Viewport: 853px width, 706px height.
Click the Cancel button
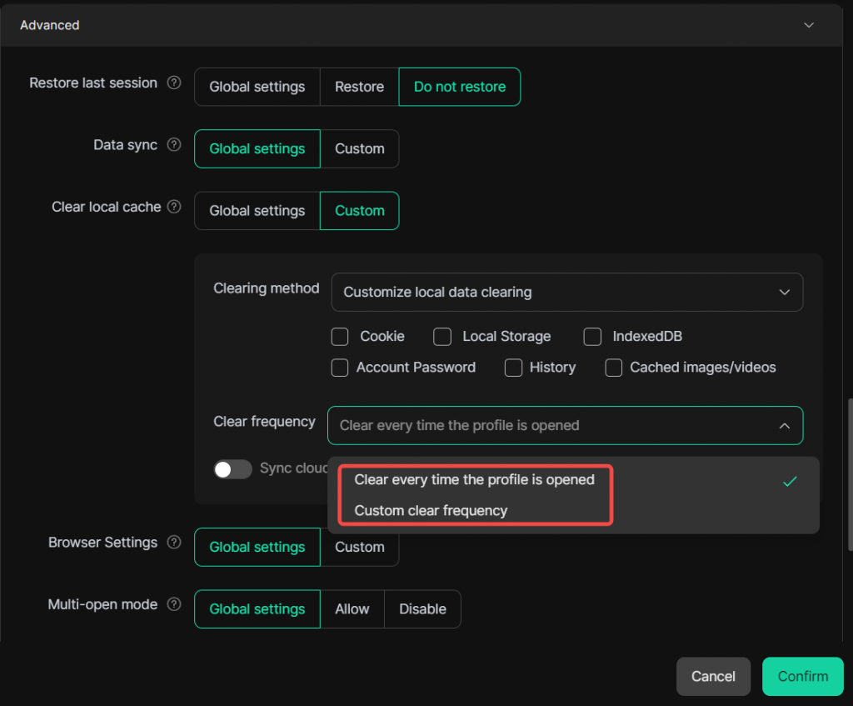[x=713, y=677]
